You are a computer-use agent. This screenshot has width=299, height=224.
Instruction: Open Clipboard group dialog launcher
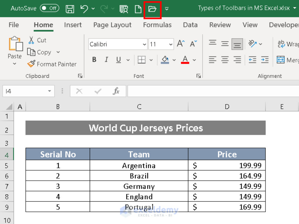pyautogui.click(x=80, y=76)
